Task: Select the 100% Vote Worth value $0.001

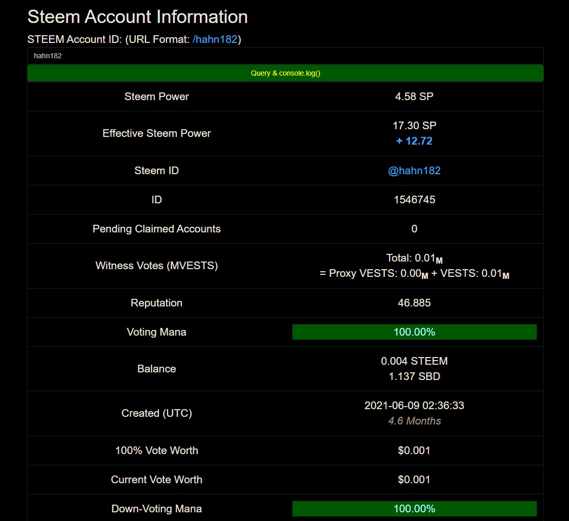Action: (x=414, y=451)
